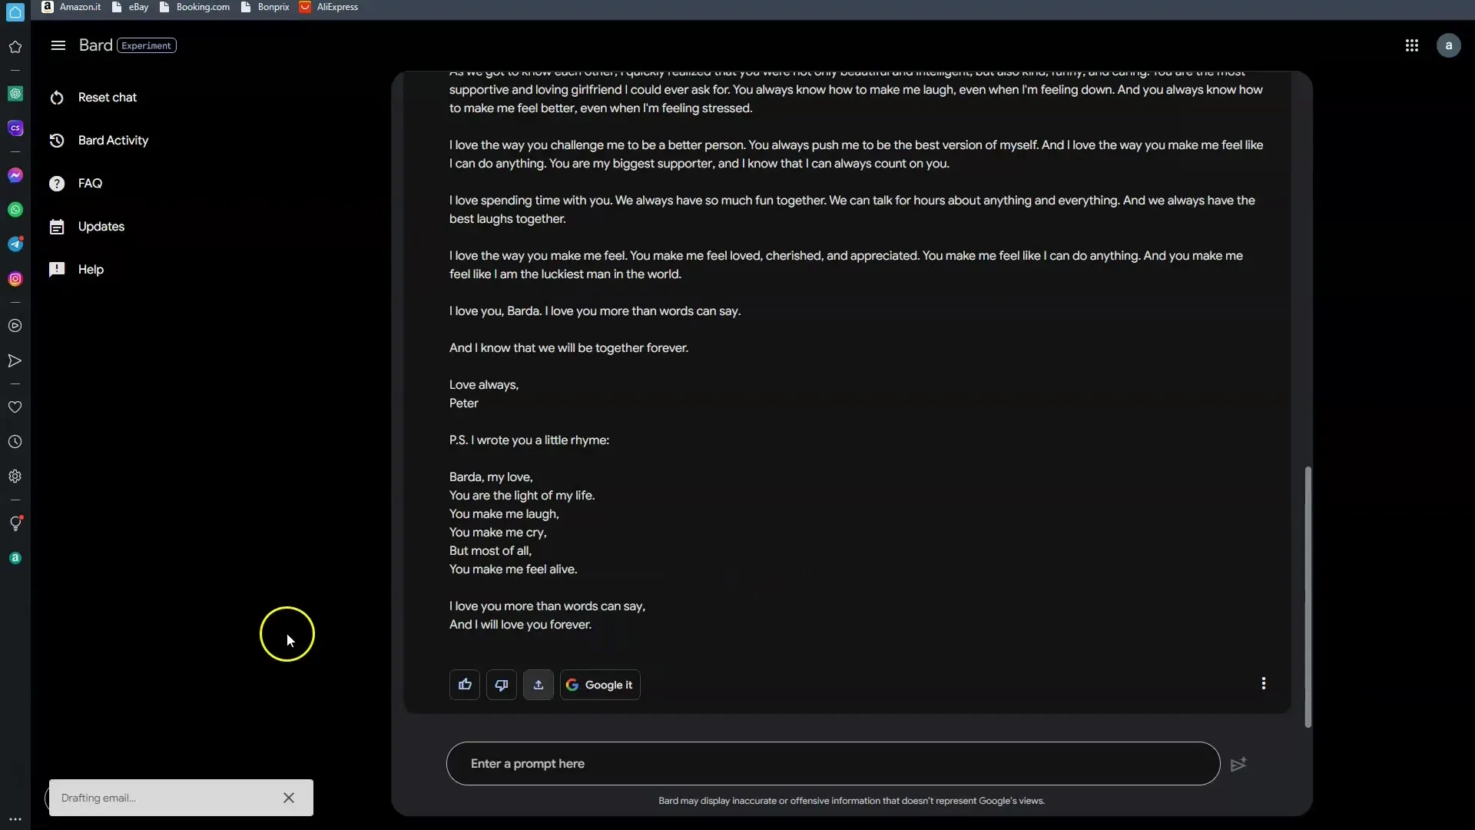
Task: Click the Enter a prompt input field
Action: pyautogui.click(x=832, y=763)
